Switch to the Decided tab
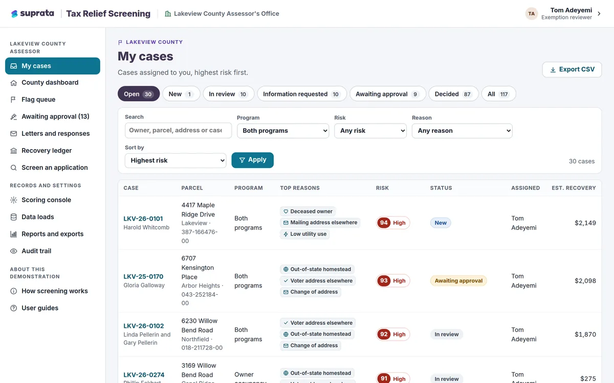This screenshot has height=383, width=614. (x=453, y=94)
